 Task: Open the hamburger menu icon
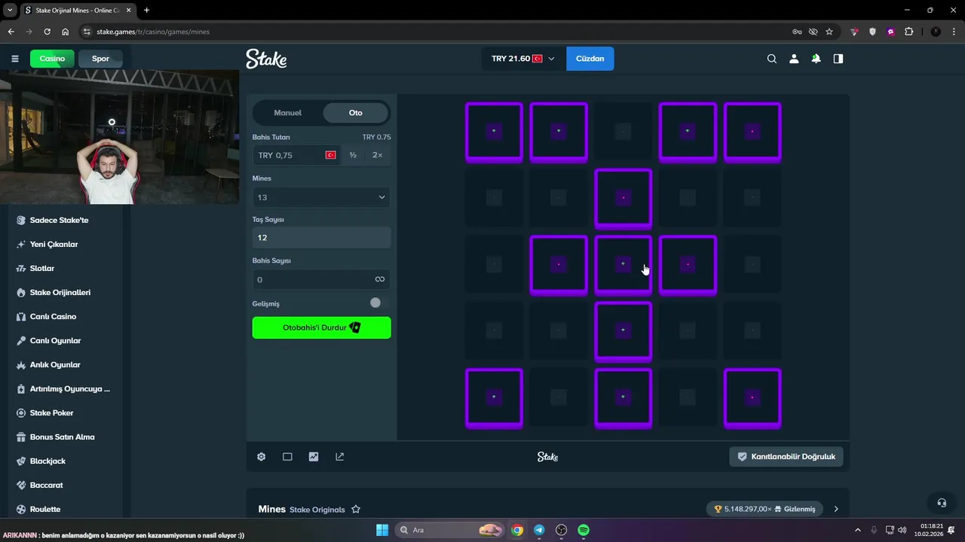click(x=14, y=59)
